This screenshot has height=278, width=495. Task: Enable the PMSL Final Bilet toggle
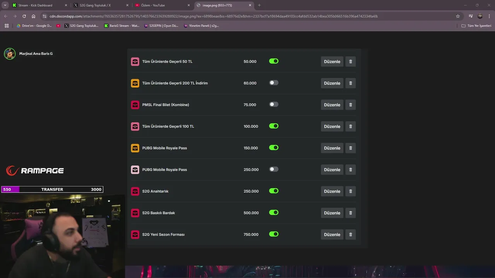[274, 104]
